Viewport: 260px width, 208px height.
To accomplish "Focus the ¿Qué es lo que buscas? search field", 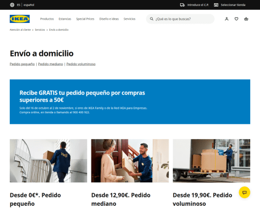I will pyautogui.click(x=180, y=19).
